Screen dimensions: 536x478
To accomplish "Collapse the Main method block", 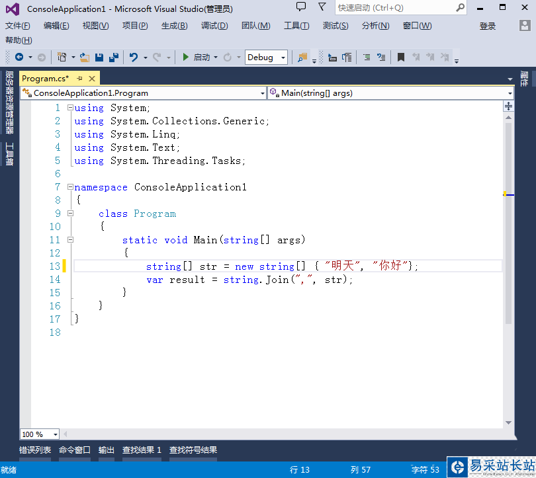I will [x=70, y=240].
